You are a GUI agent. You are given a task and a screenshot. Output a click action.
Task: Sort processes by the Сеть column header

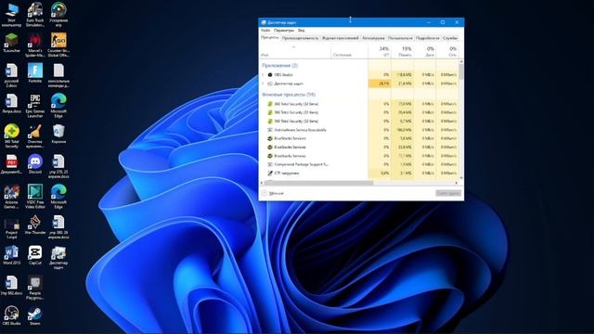[447, 52]
